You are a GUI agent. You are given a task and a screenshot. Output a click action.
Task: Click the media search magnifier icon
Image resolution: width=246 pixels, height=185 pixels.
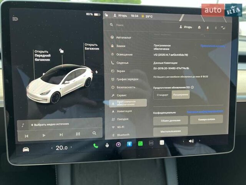(x=94, y=133)
